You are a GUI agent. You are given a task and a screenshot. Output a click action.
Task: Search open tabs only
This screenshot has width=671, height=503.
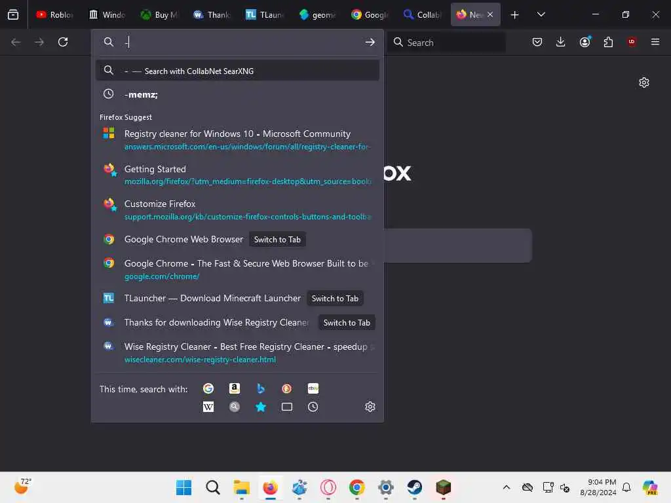[287, 407]
